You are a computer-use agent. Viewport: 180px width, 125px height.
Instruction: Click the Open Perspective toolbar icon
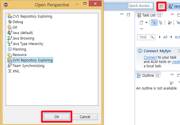point(162,6)
